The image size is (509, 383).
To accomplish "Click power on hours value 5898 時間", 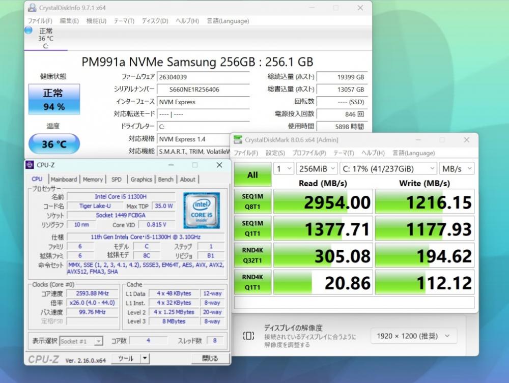I will point(342,127).
